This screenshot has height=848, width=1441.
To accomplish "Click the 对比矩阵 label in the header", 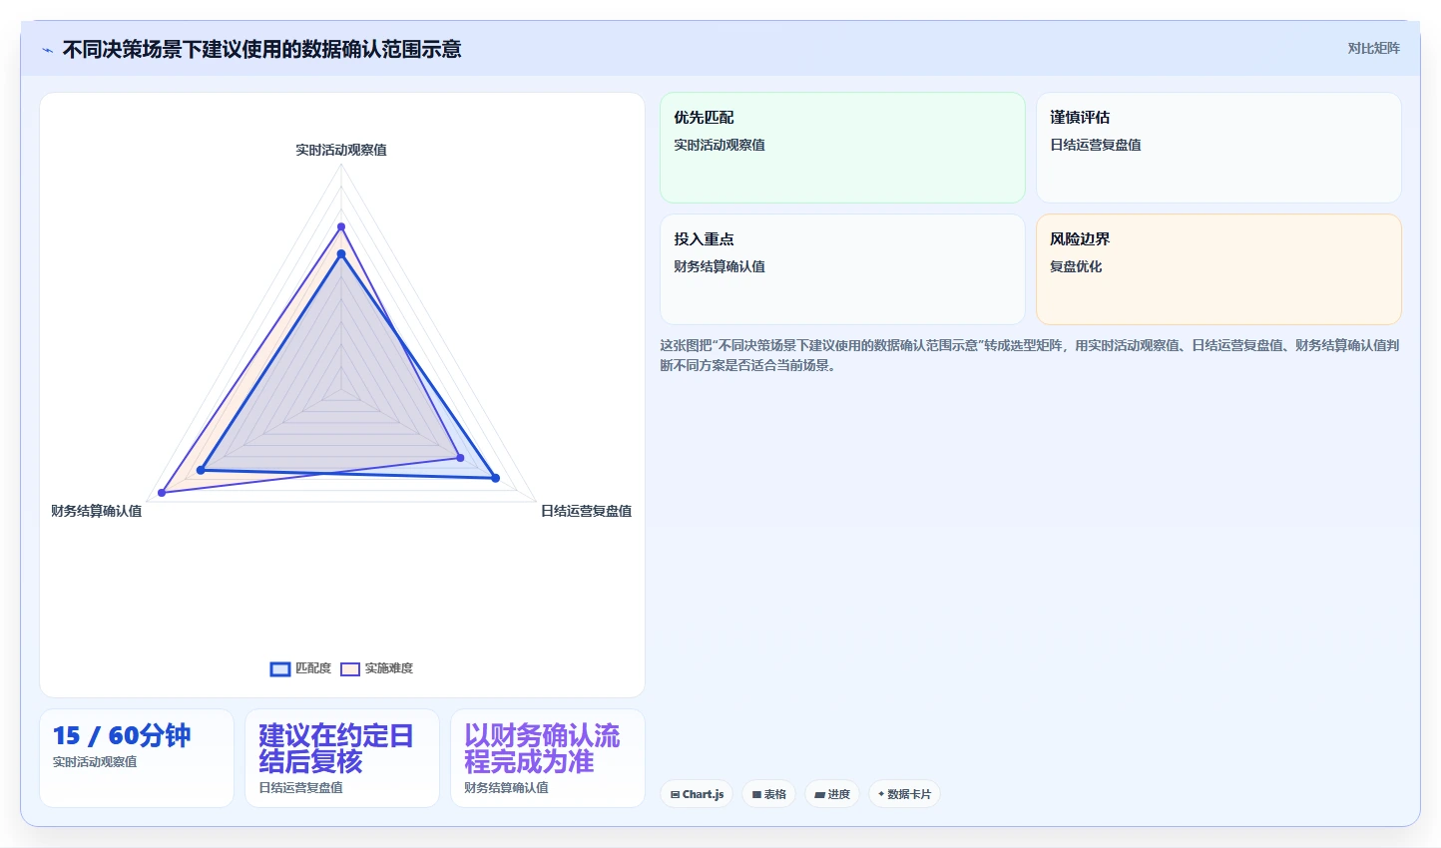I will point(1373,48).
